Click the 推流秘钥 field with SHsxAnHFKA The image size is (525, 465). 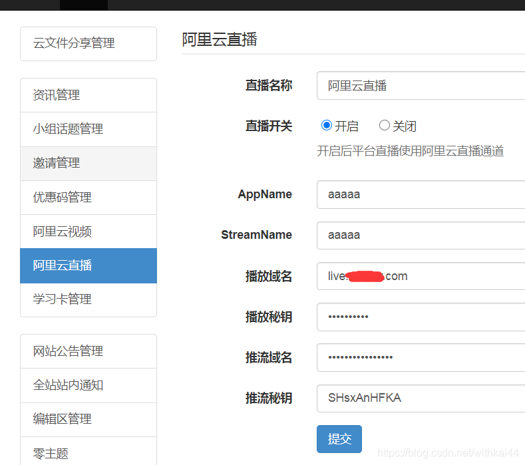[421, 398]
